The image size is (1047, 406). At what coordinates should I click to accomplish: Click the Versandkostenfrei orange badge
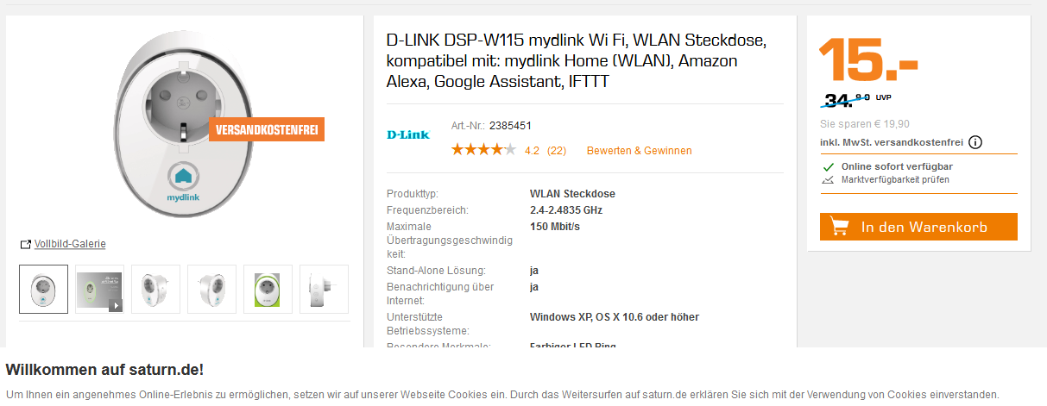[266, 131]
